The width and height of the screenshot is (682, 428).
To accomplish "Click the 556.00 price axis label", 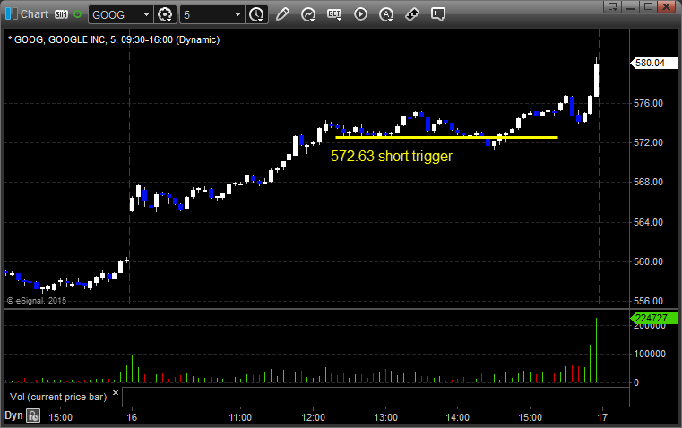I will (648, 301).
